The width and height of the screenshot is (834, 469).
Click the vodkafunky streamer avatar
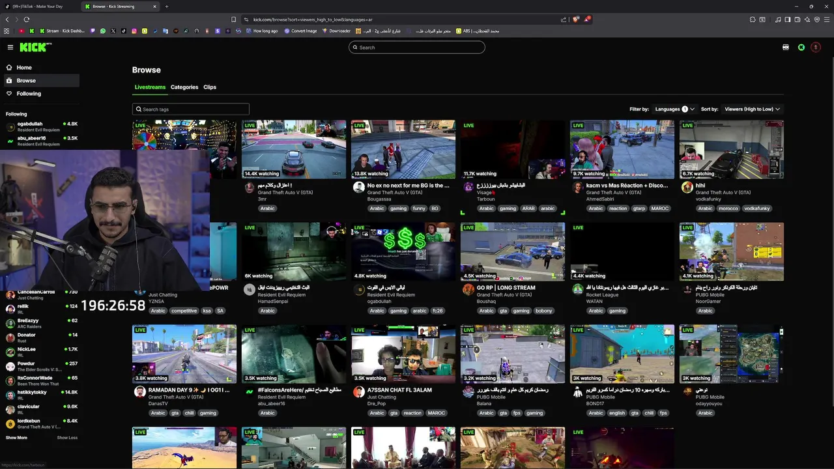pyautogui.click(x=687, y=188)
